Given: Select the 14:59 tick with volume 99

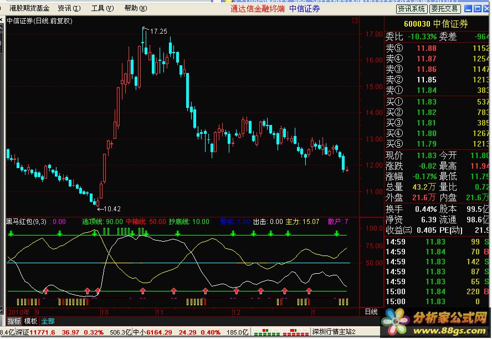Looking at the screenshot, I should coord(437,242).
